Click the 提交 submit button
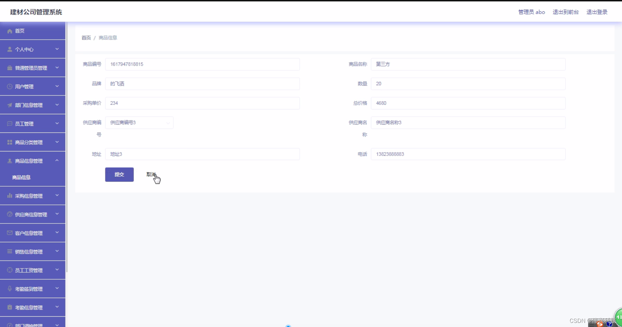 tap(119, 175)
